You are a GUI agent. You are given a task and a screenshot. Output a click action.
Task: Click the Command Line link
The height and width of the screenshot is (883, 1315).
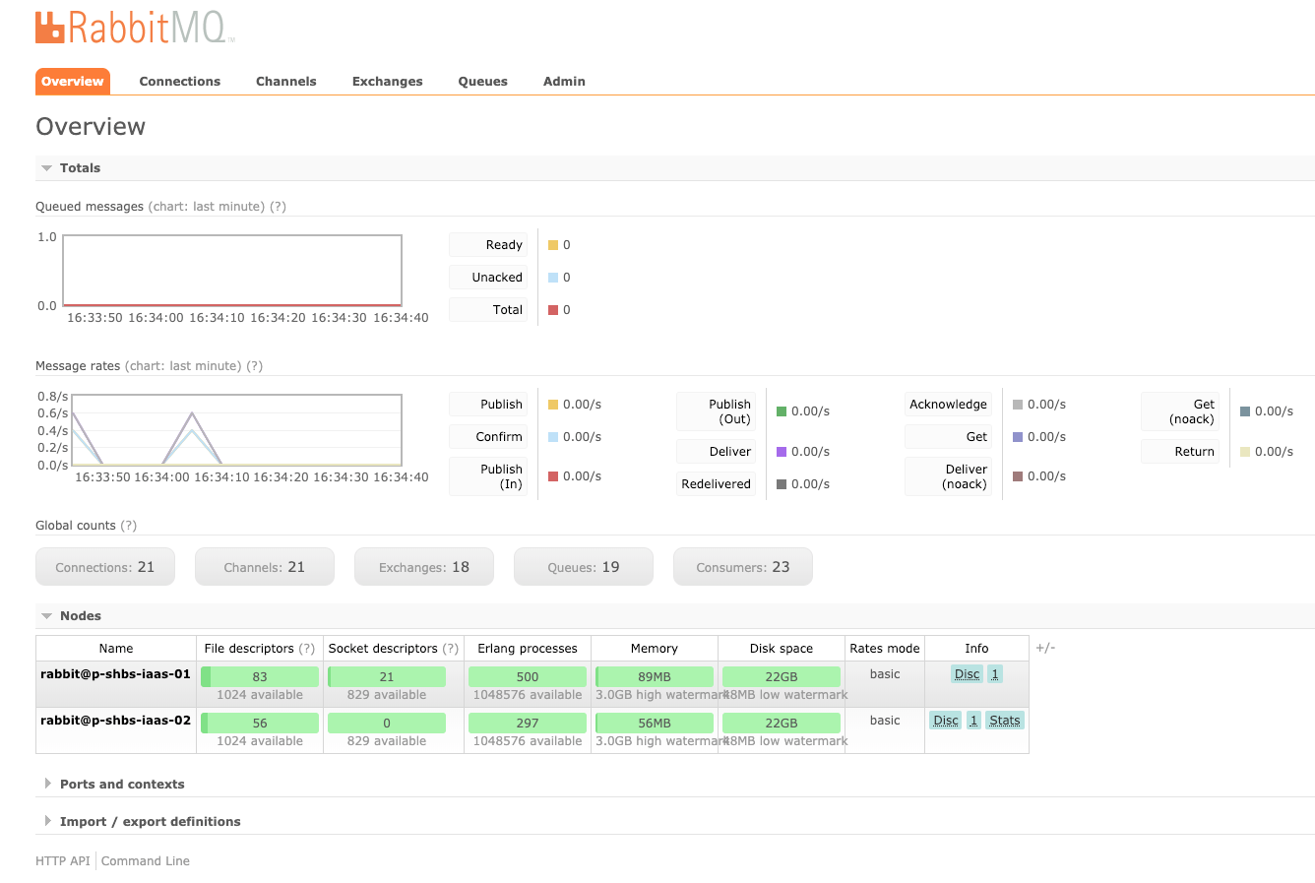point(145,859)
